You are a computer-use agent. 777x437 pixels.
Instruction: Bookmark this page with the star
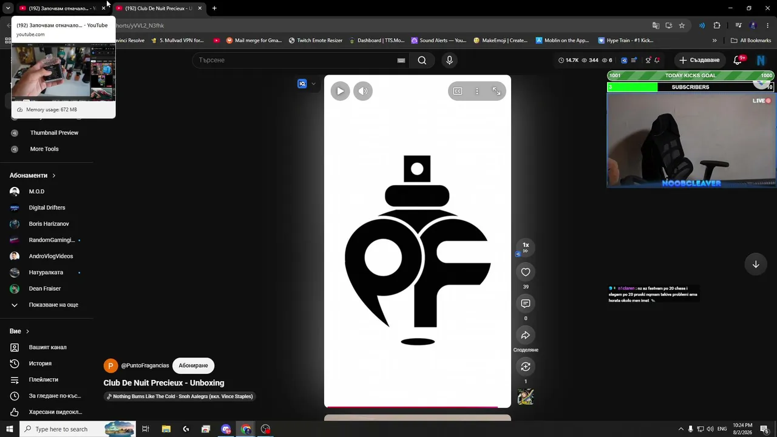point(682,25)
